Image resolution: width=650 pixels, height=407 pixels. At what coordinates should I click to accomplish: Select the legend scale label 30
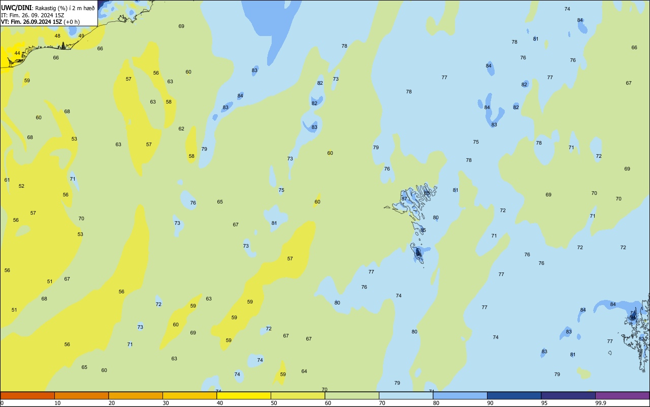tap(166, 403)
